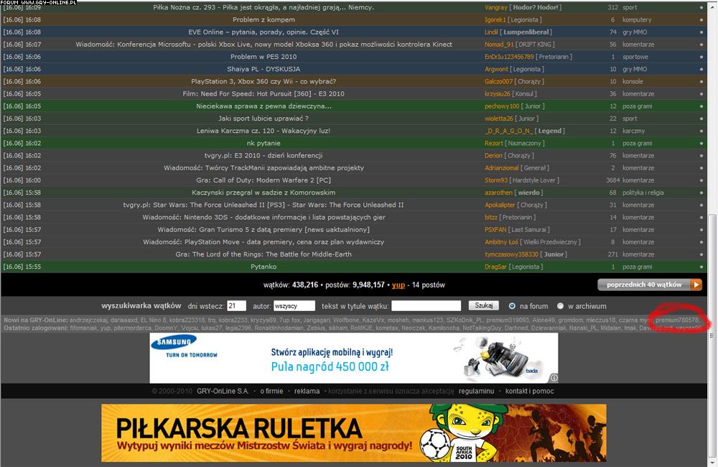
Task: Click the 'dni wstecz' input field
Action: click(x=237, y=305)
